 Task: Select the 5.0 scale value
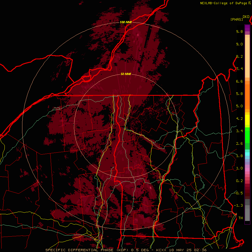point(239,106)
